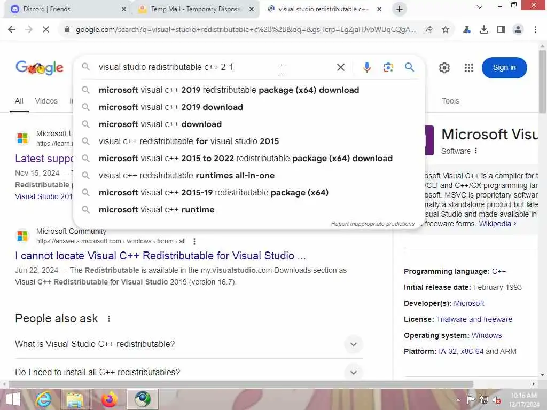Open File Explorer from taskbar
Viewport: 547px width, 410px height.
click(75, 399)
